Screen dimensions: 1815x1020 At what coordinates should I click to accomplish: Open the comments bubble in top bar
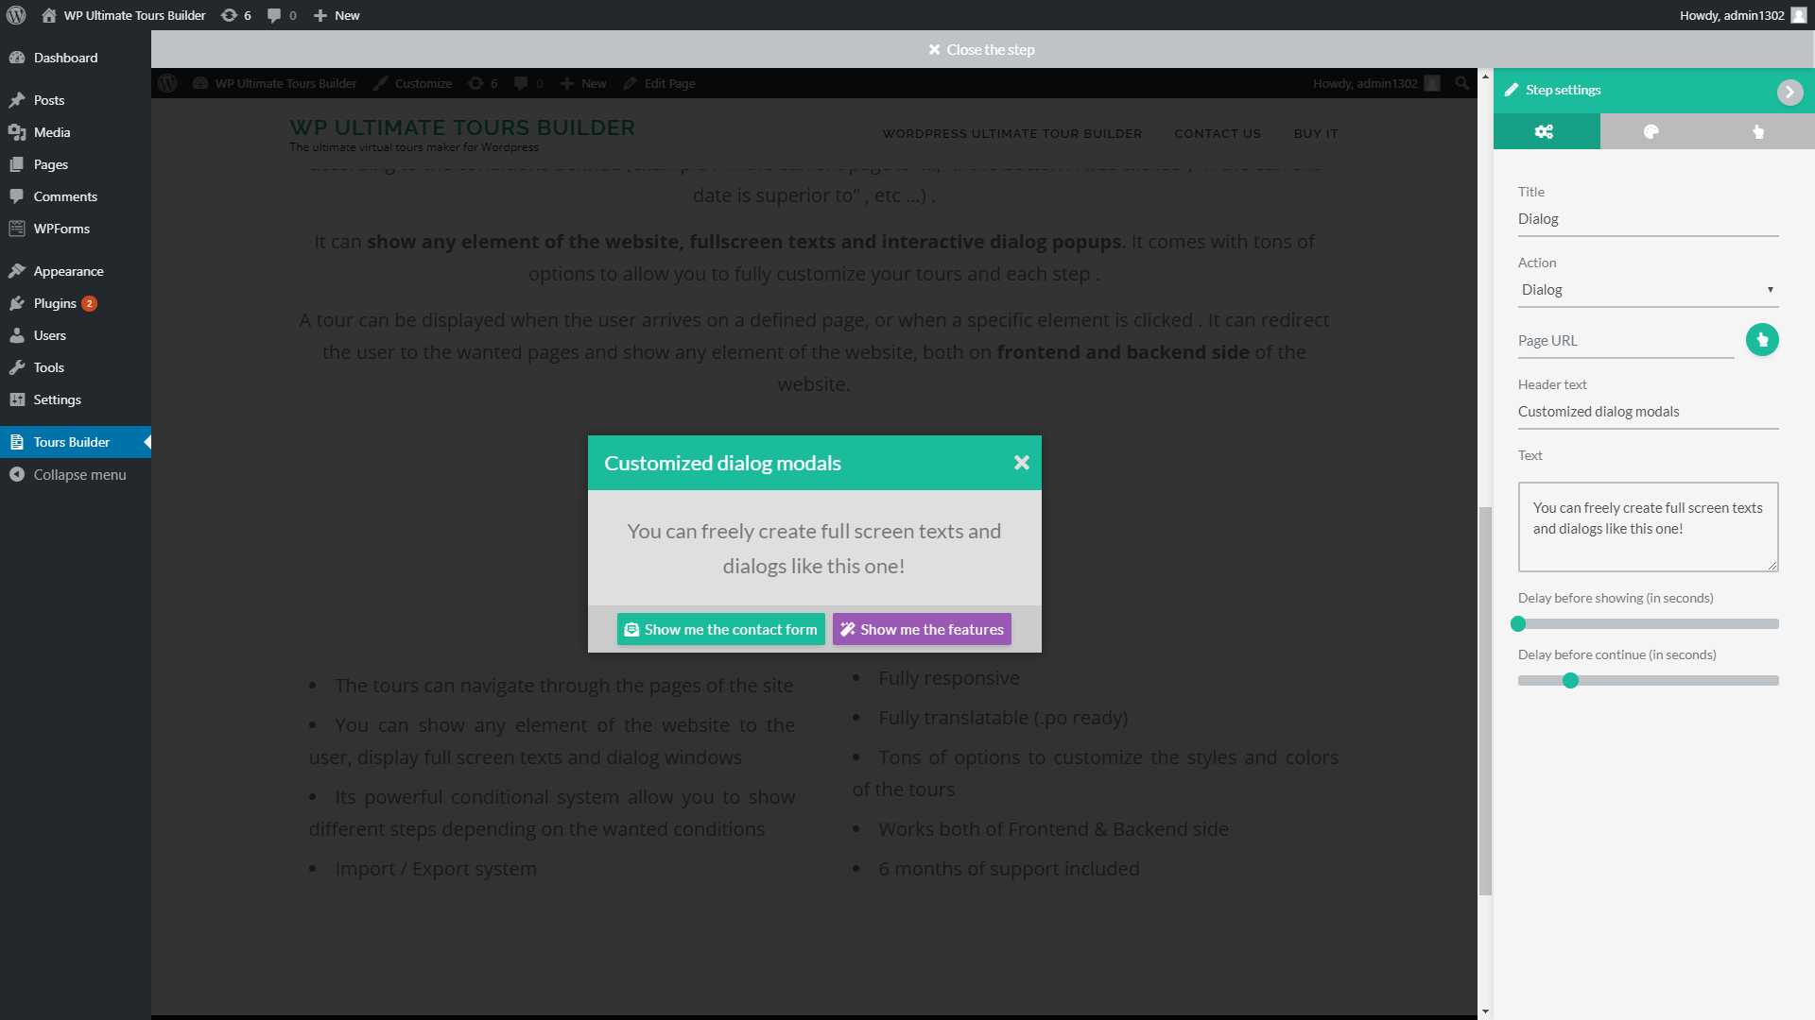(281, 15)
